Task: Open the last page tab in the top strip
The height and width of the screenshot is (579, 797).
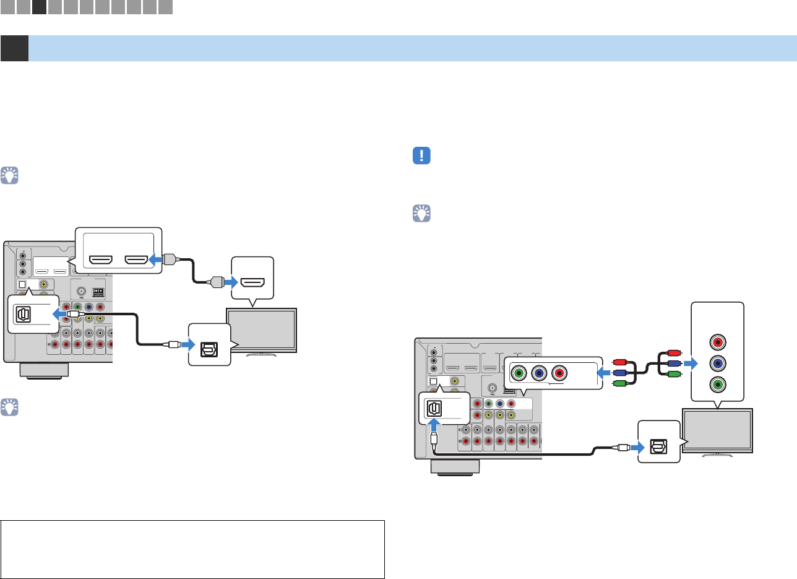Action: point(165,7)
